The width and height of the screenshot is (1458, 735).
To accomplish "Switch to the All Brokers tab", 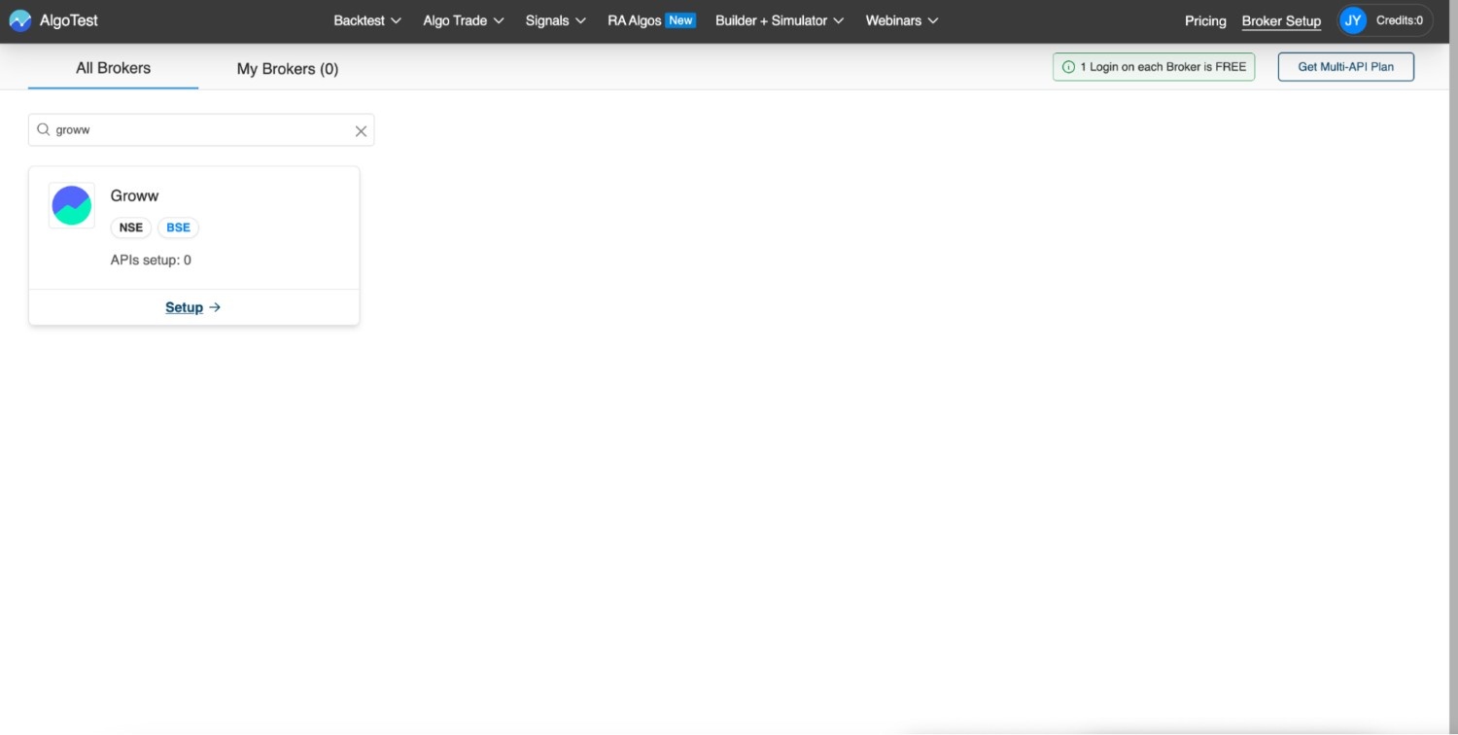I will click(x=114, y=68).
